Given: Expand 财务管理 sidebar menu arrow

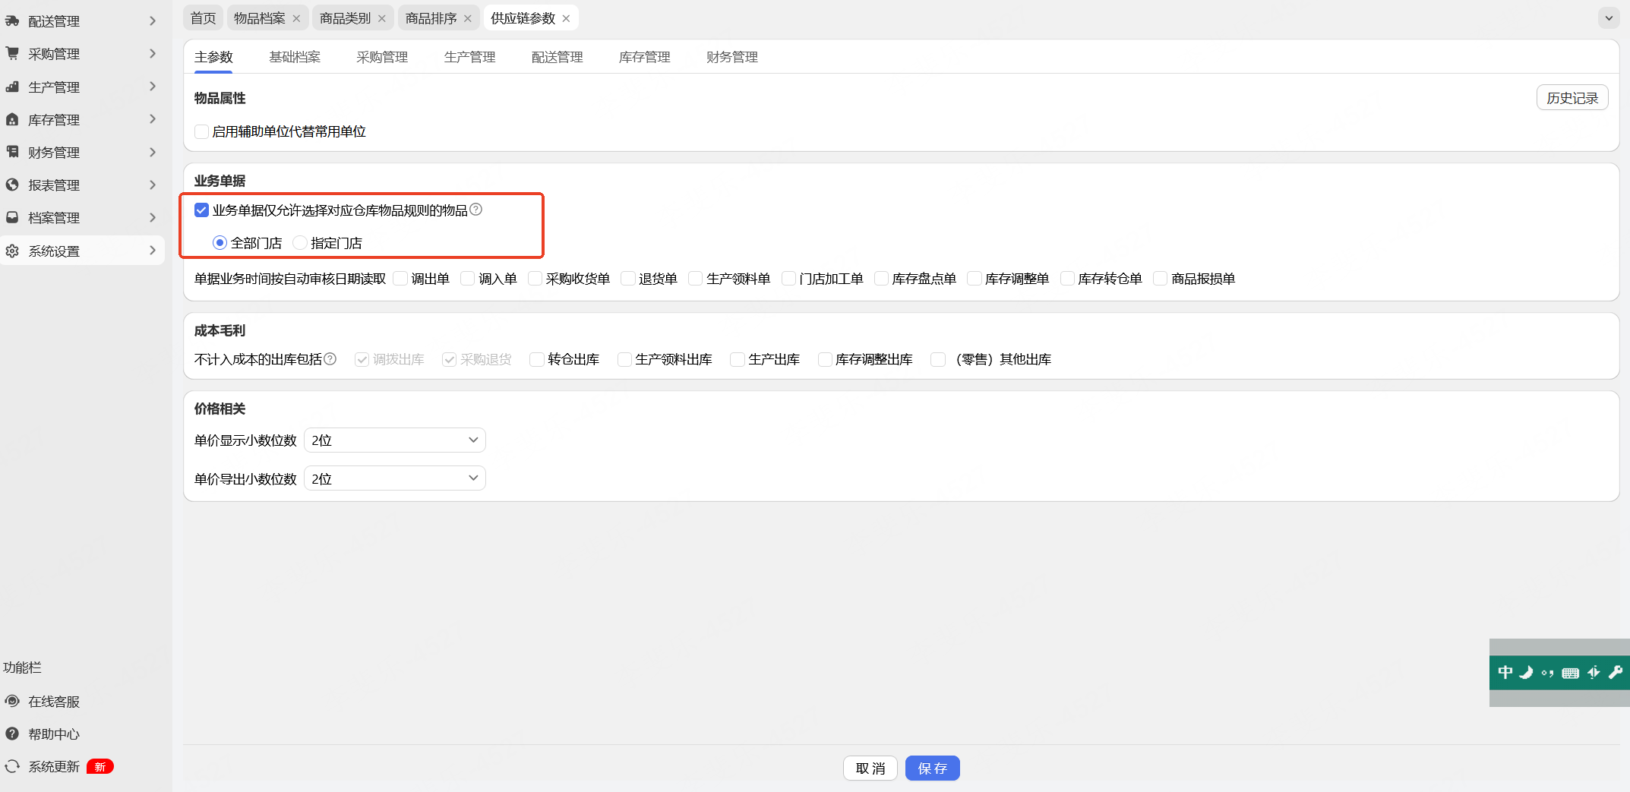Looking at the screenshot, I should point(153,152).
